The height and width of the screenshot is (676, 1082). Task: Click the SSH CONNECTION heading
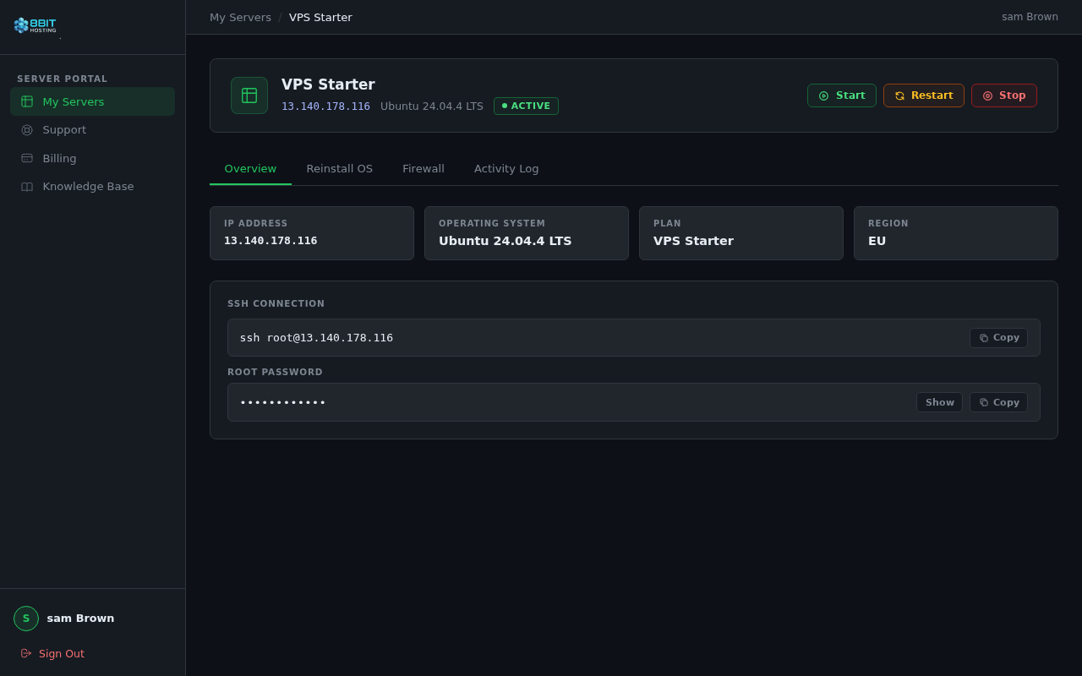click(x=276, y=304)
